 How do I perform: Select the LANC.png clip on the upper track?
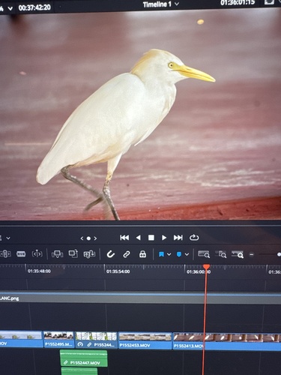(140, 298)
